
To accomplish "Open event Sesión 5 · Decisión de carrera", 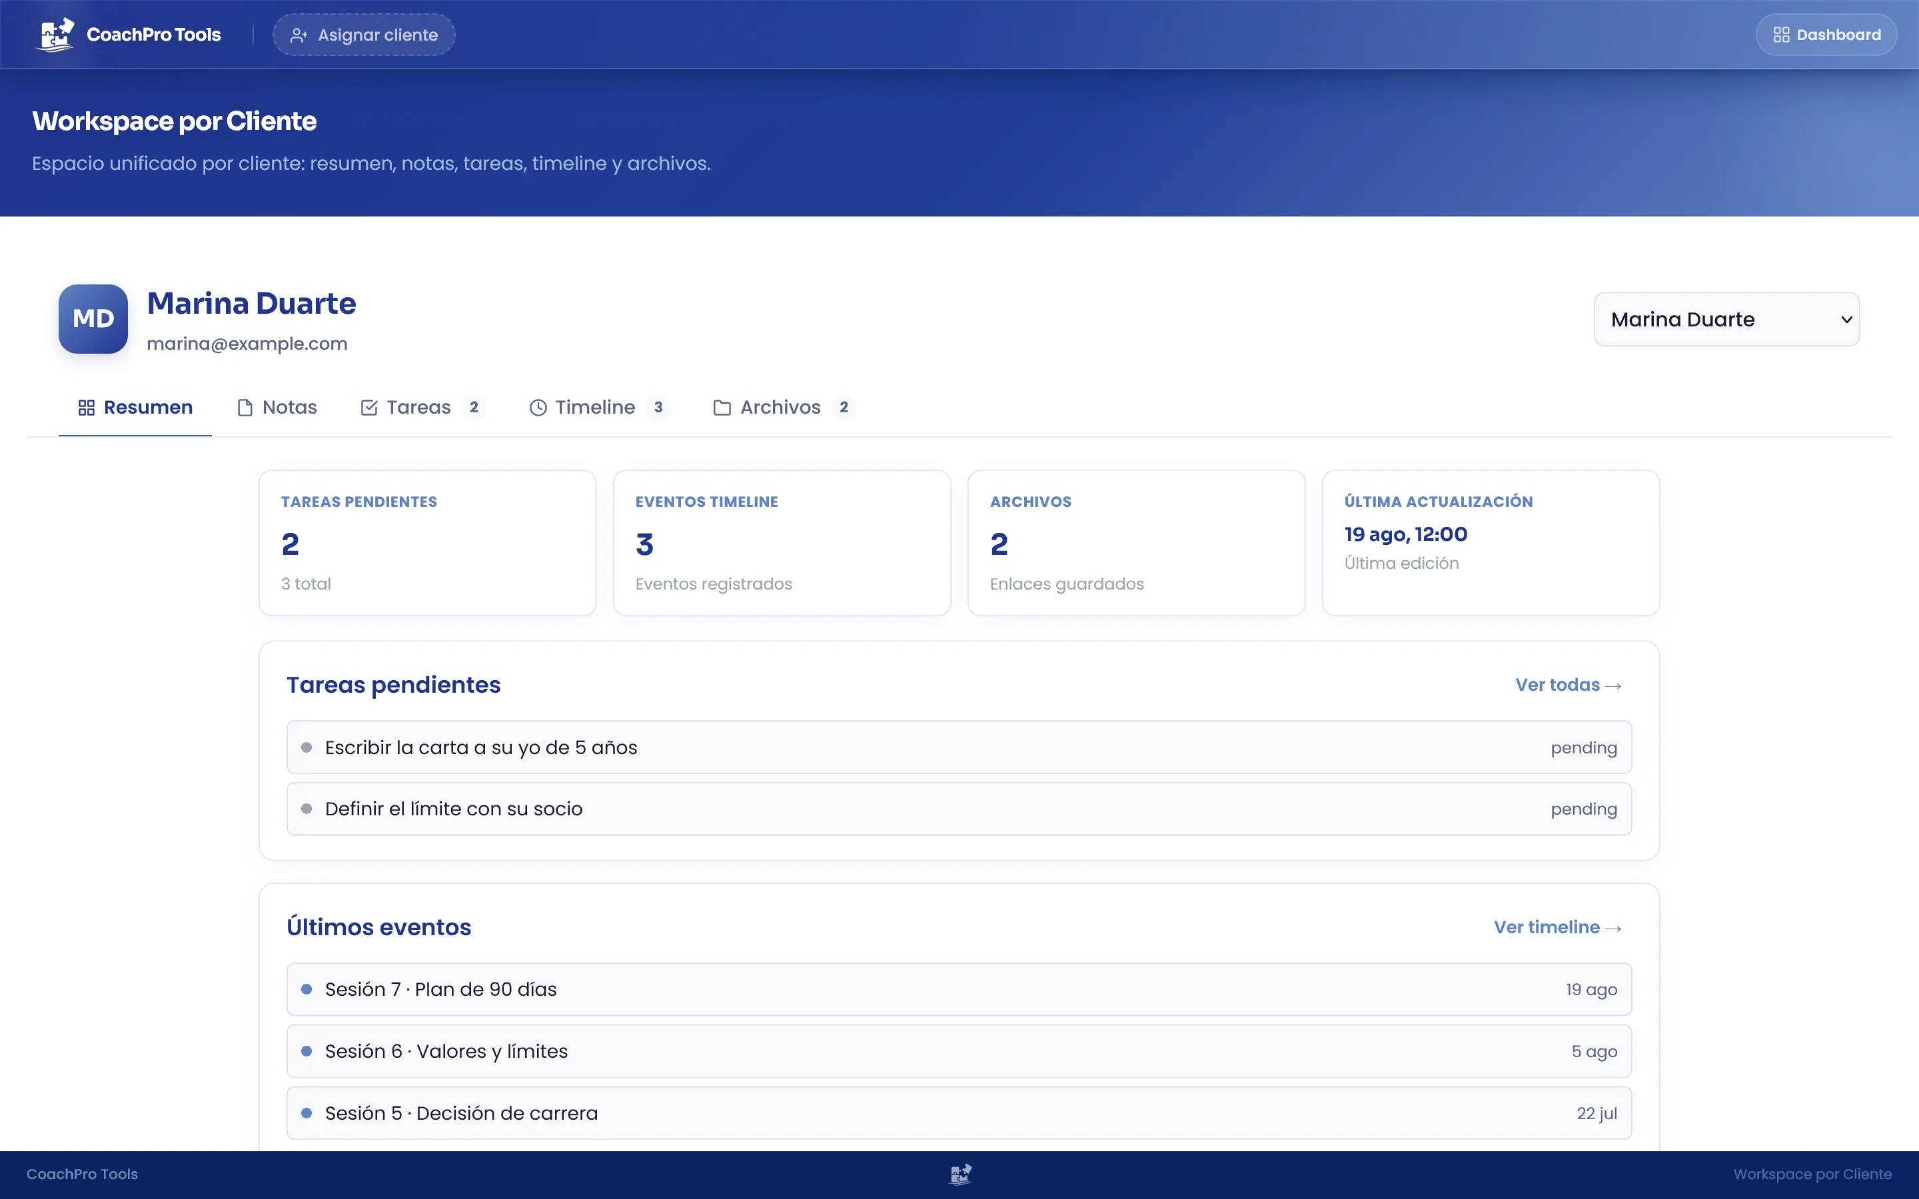I will coord(959,1113).
